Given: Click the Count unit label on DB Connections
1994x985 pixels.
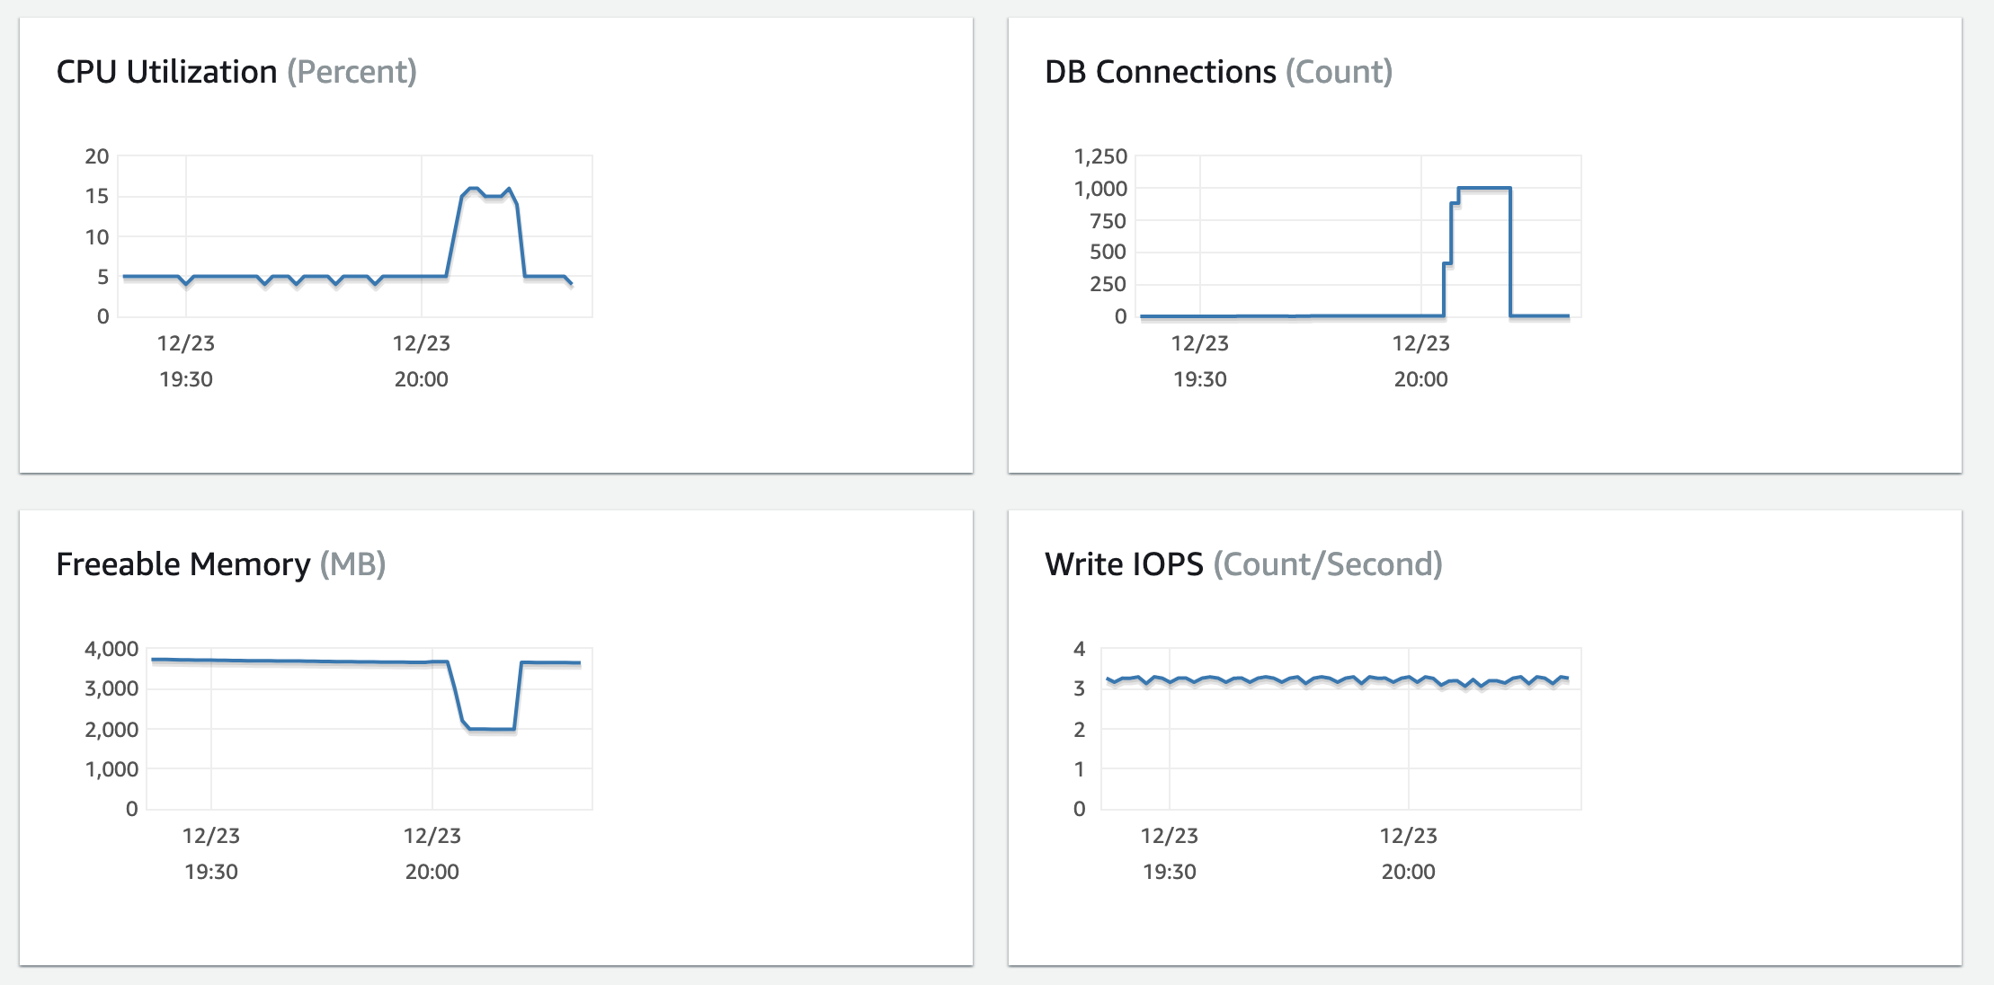Looking at the screenshot, I should [1340, 72].
